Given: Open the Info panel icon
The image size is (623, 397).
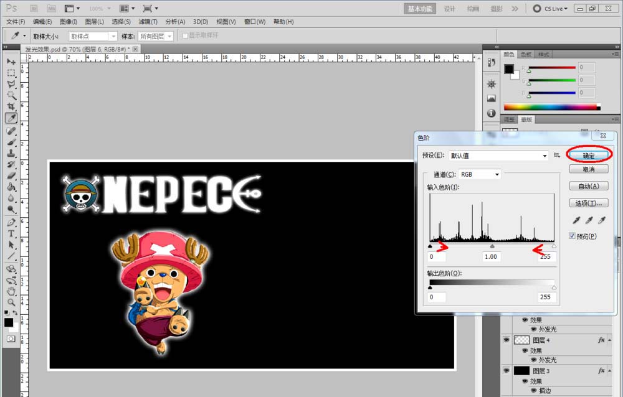Looking at the screenshot, I should point(492,113).
